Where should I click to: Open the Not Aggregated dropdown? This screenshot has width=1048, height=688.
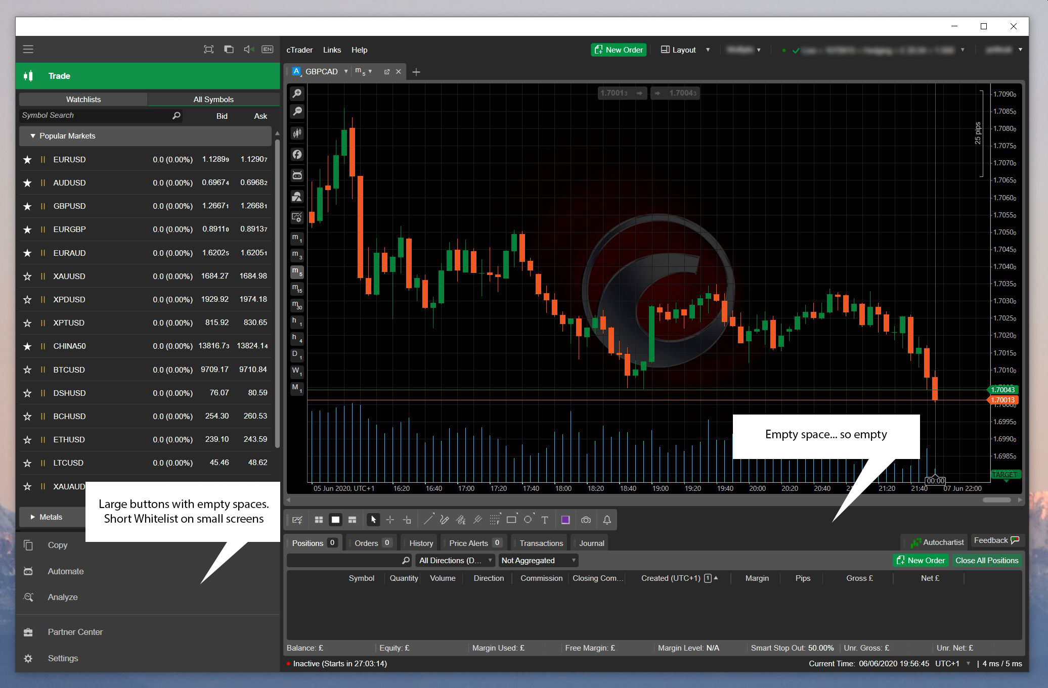(x=538, y=561)
